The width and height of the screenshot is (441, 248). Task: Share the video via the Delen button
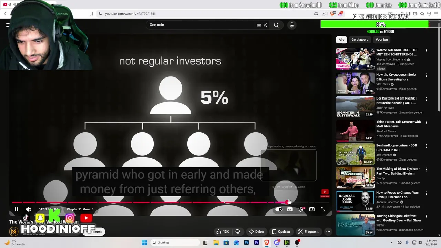point(256,231)
